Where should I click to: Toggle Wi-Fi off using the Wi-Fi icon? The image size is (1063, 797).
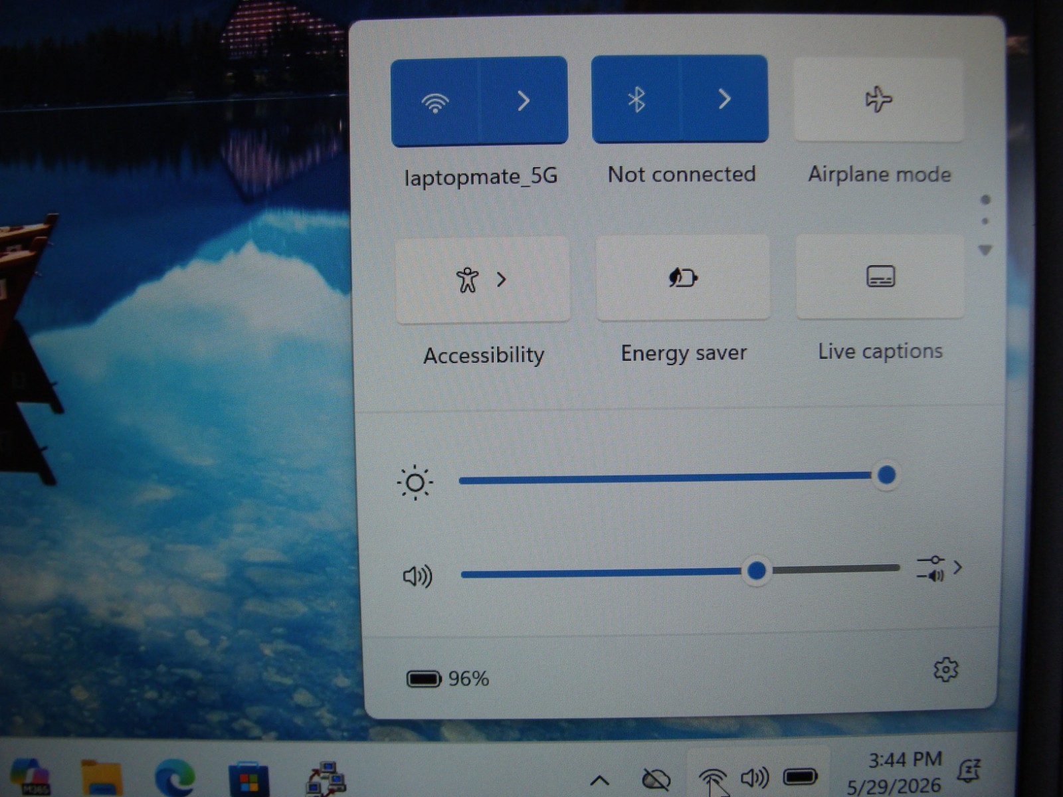tap(435, 102)
